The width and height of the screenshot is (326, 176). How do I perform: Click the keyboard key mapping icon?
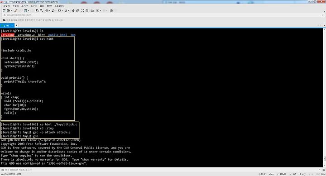(x=92, y=10)
